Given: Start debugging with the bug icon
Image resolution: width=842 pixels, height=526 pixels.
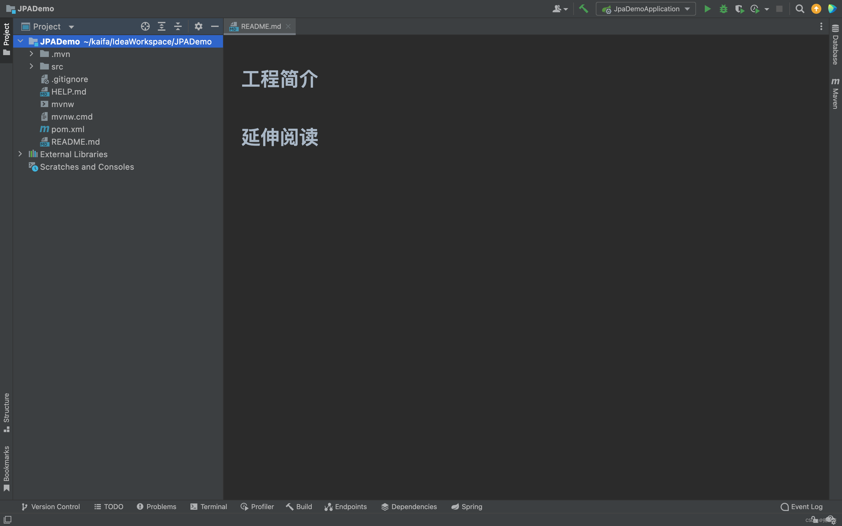Looking at the screenshot, I should pos(723,9).
